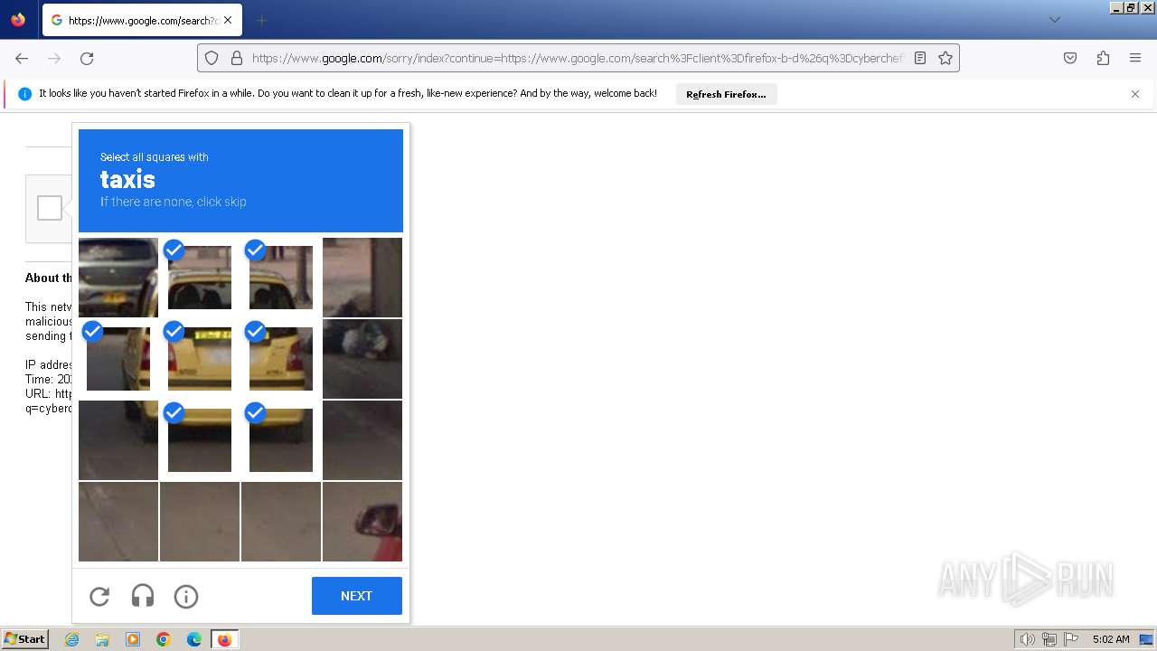Screen dimensions: 1157x651
Task: Open a new tab with plus button
Action: pyautogui.click(x=261, y=20)
